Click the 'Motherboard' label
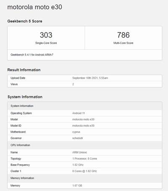Viewport: 168px width, 191px height. (x=18, y=132)
